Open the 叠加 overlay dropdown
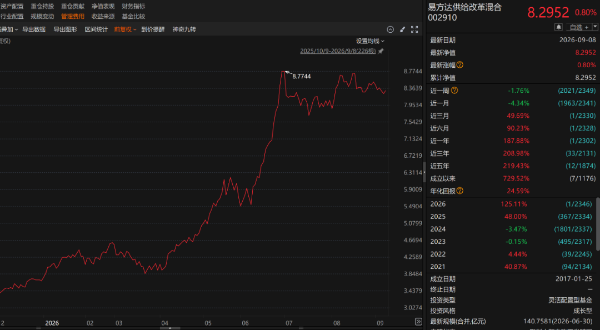The image size is (600, 330). pos(8,29)
